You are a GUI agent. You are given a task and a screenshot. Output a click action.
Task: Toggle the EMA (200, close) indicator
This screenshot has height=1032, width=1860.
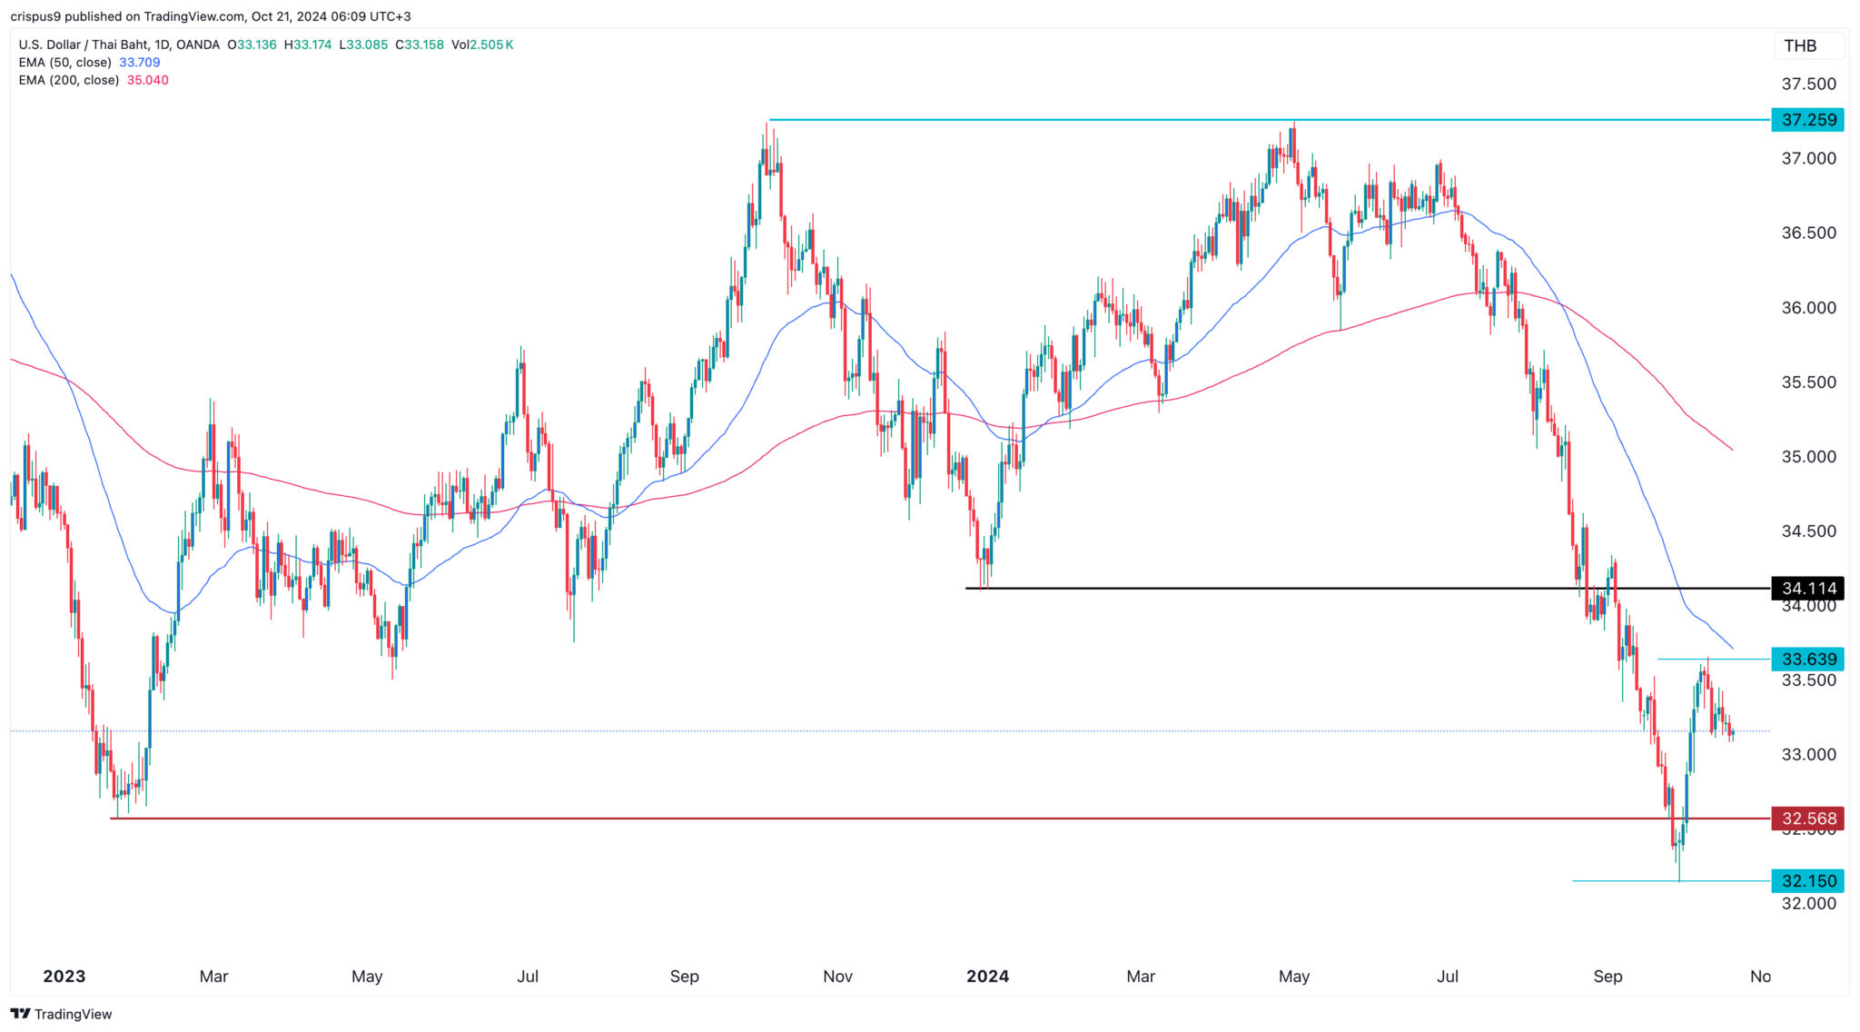coord(68,80)
